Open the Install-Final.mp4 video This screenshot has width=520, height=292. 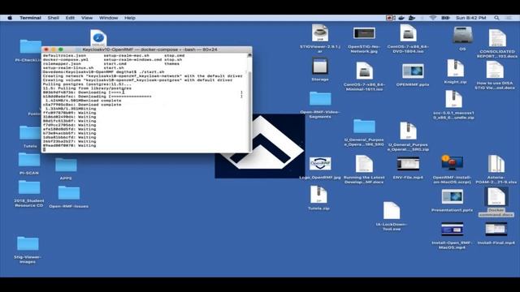pos(496,229)
